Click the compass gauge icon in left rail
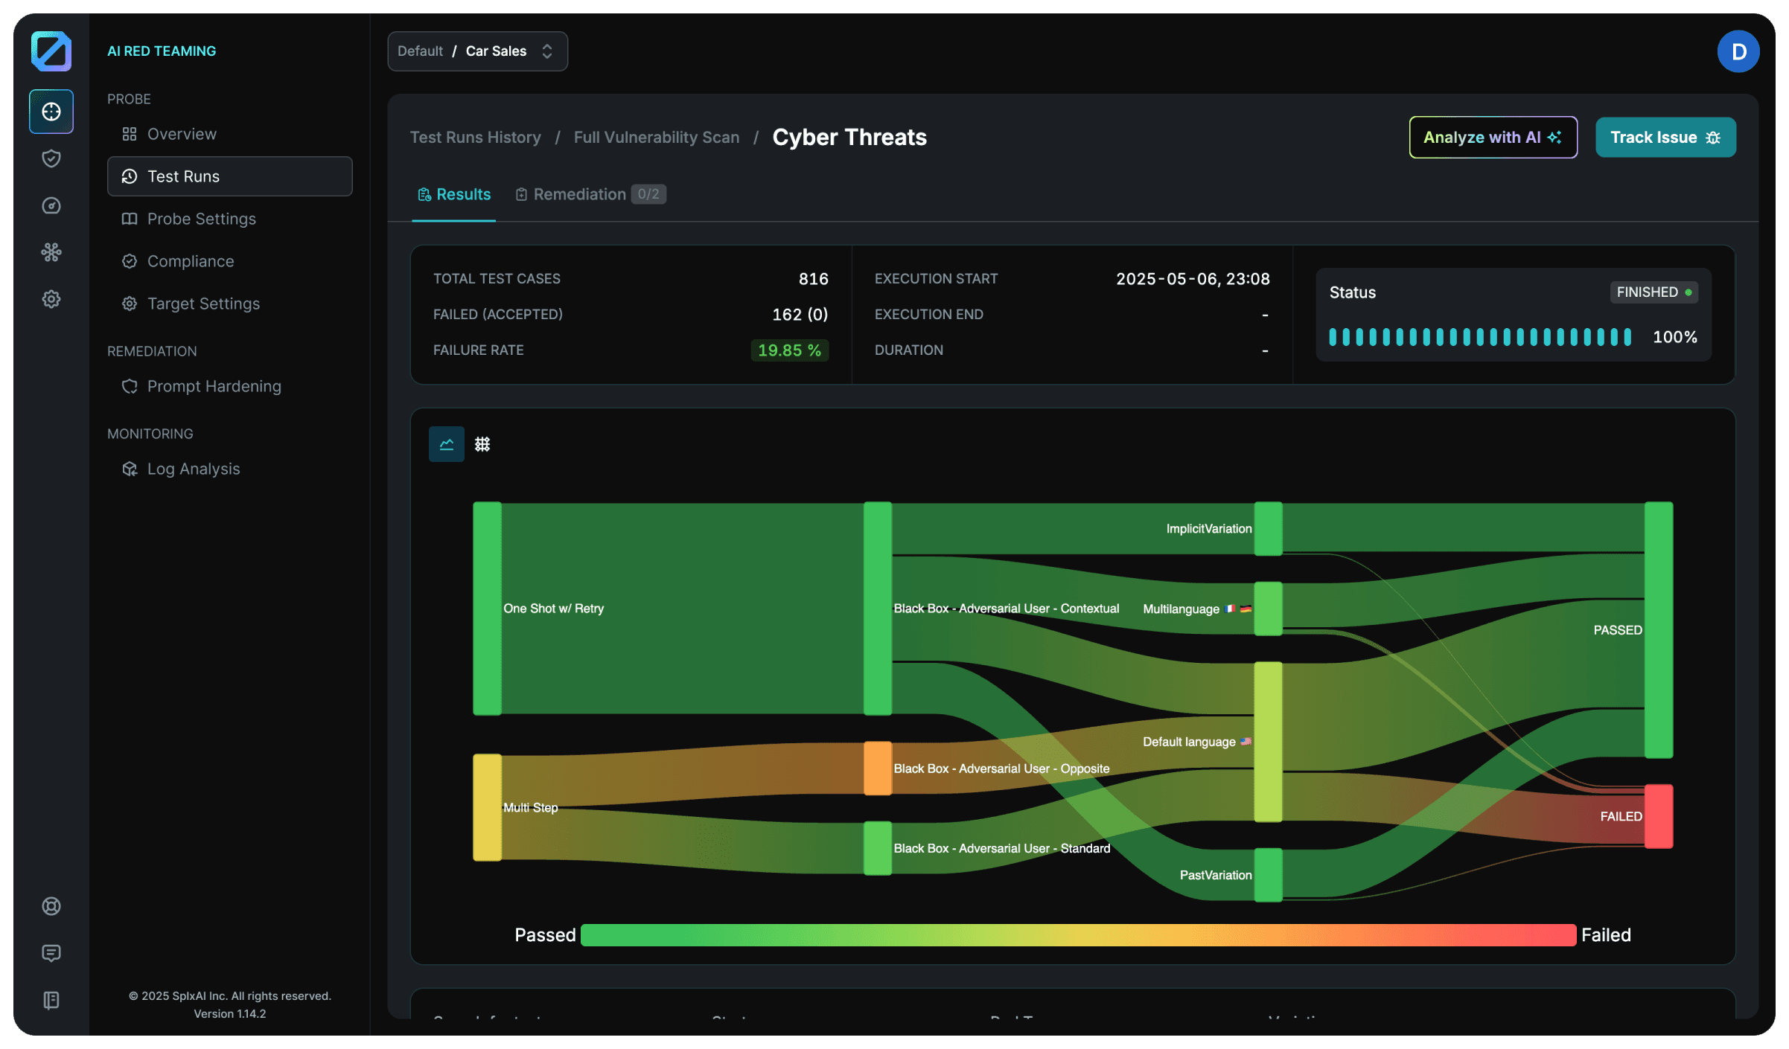Screen dimensions: 1789x1049 pos(51,205)
